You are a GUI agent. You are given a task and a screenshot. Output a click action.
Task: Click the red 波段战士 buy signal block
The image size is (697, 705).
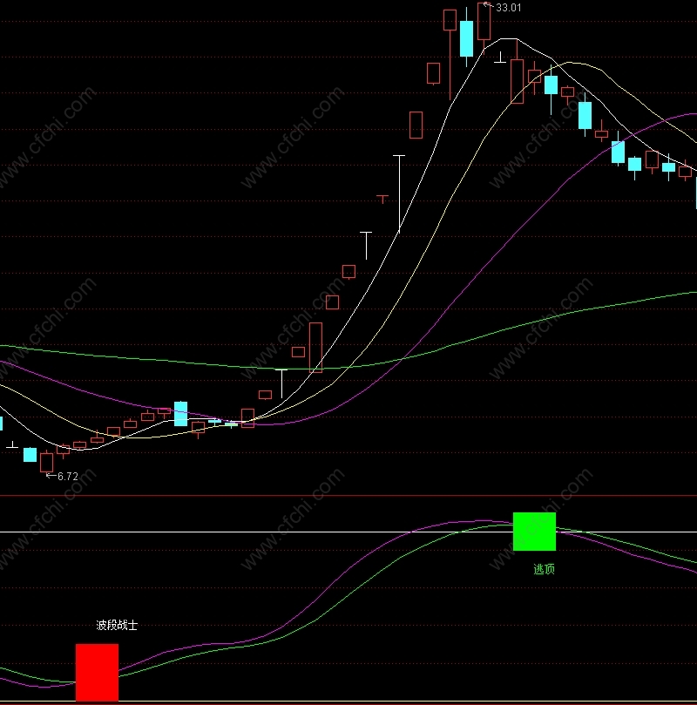point(97,672)
